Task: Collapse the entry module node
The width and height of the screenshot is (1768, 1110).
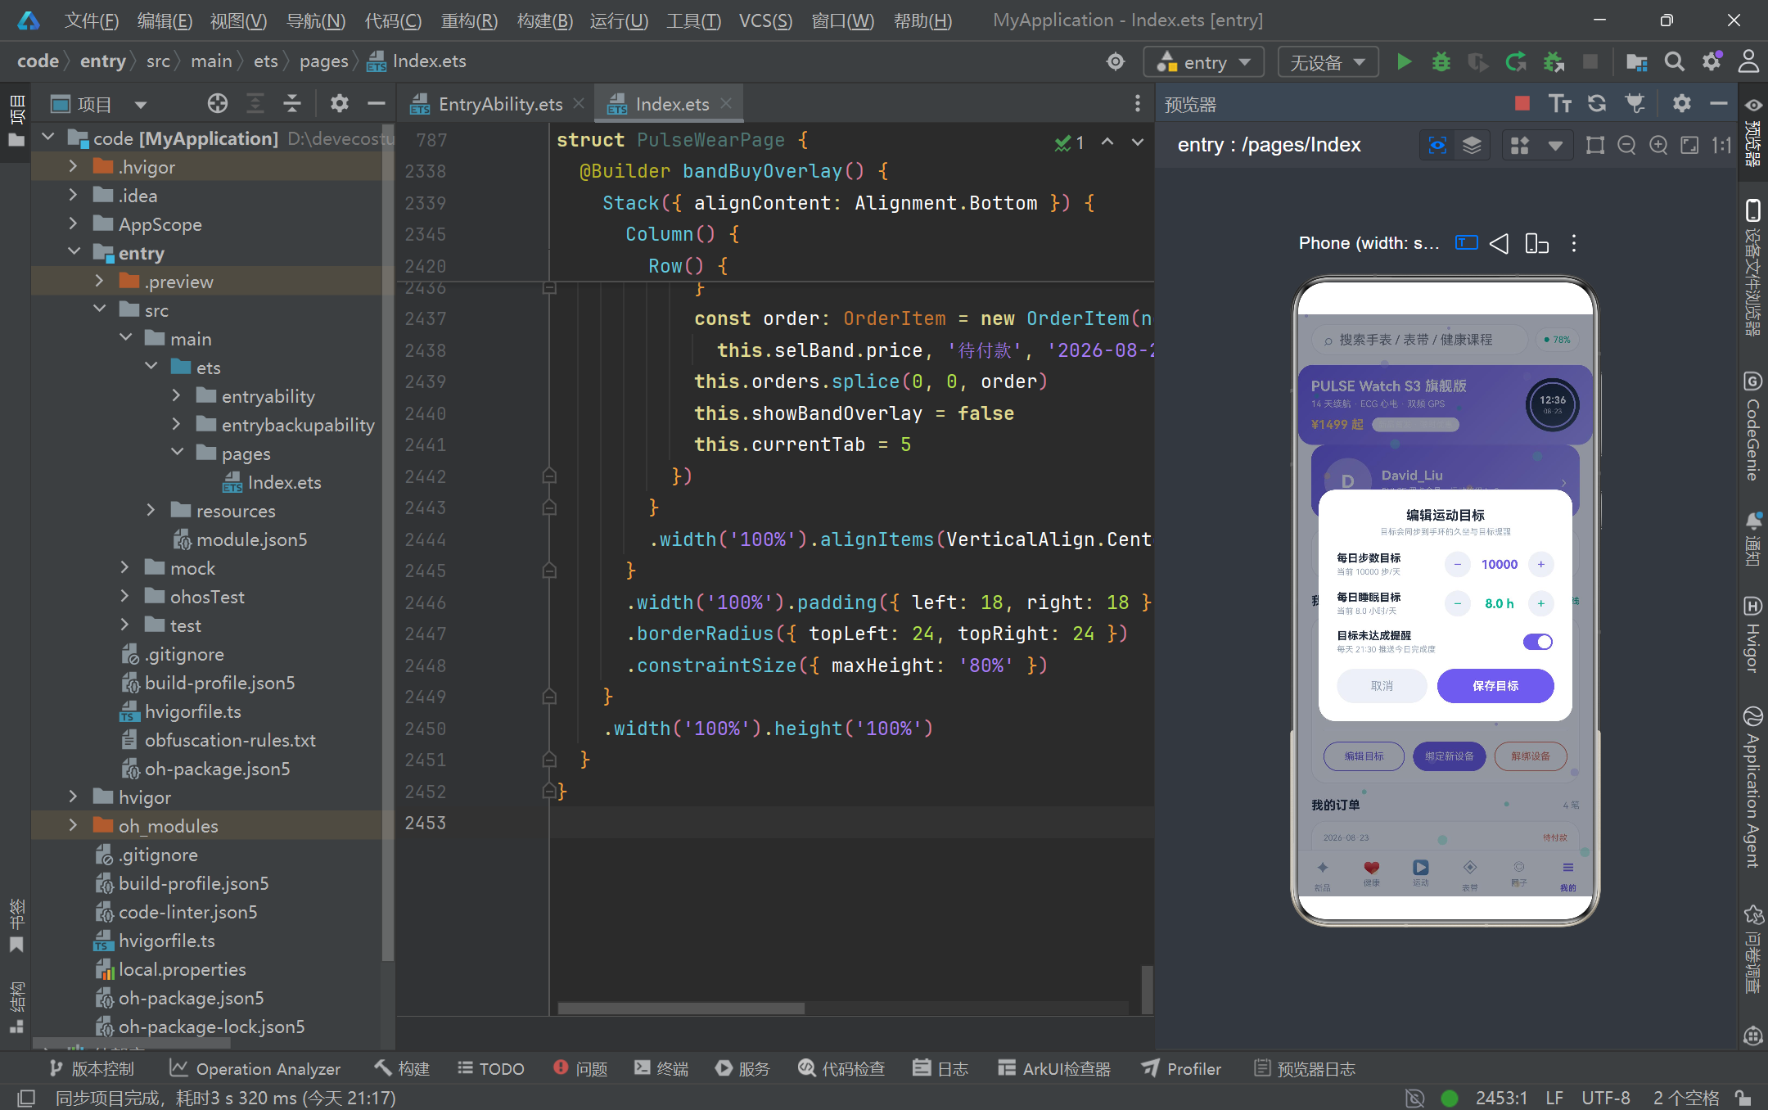Action: [74, 252]
